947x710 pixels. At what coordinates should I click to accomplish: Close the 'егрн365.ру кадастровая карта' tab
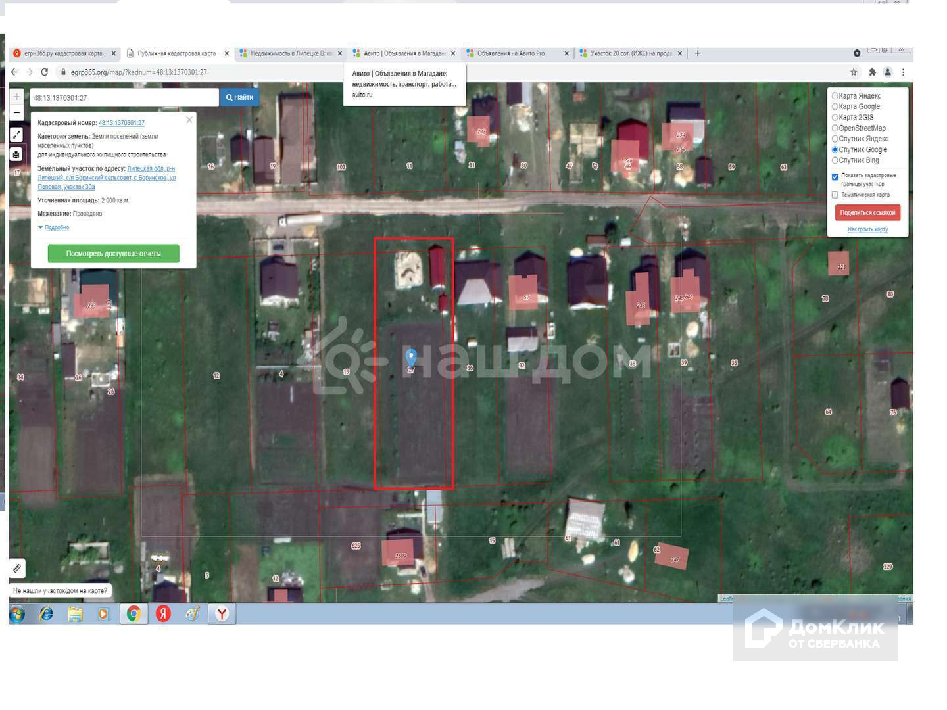tap(114, 53)
